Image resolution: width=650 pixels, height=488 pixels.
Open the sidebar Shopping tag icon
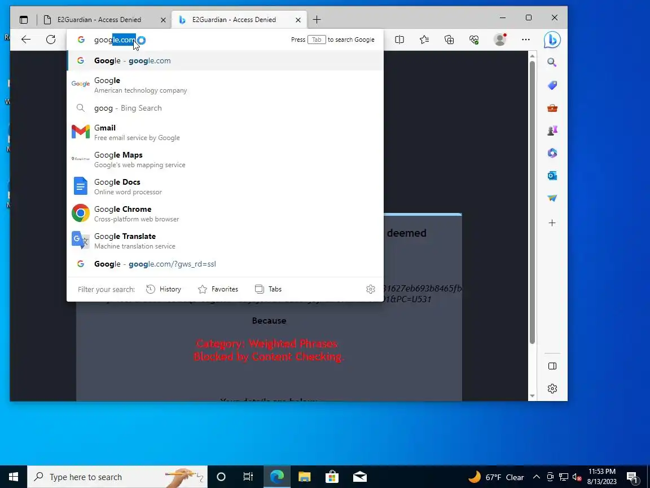click(x=552, y=85)
